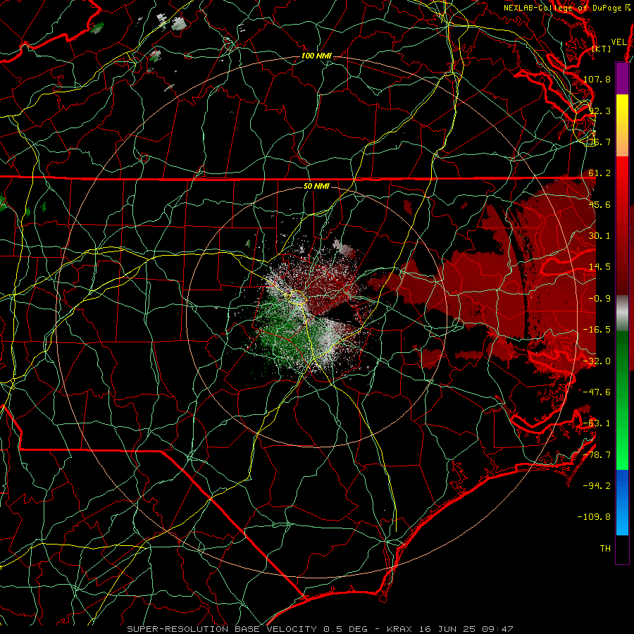The height and width of the screenshot is (634, 634).
Task: Click the 50 NMI range ring label
Action: [x=316, y=186]
